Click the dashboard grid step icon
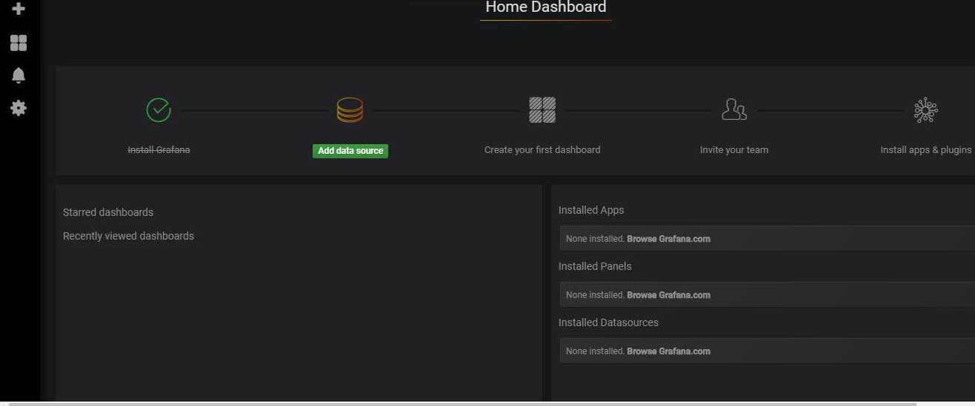 (x=542, y=110)
